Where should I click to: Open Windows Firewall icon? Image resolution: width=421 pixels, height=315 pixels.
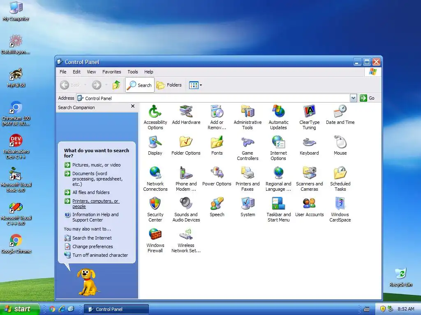155,240
